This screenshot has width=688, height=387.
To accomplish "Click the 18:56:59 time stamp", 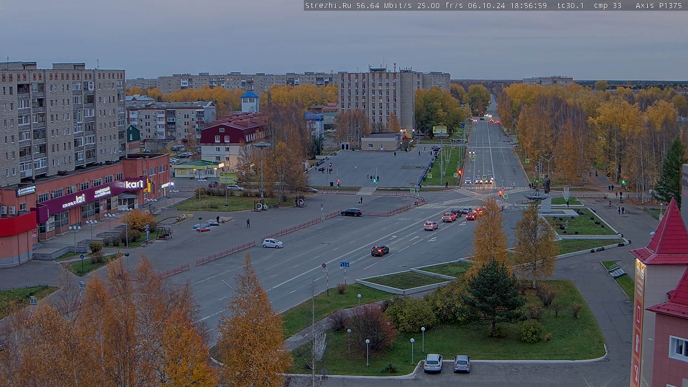I will coord(529,5).
